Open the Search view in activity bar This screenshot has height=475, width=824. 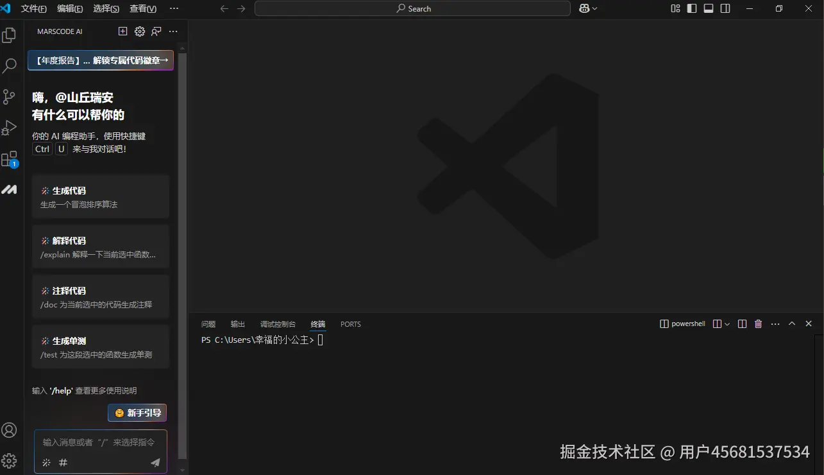(9, 65)
